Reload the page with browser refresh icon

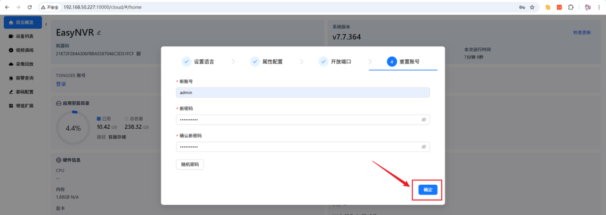point(30,7)
